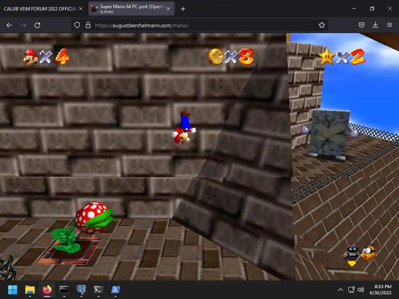Screen dimensions: 399x299
Task: Select the Super Mario 64 PC port tab
Action: 132,9
